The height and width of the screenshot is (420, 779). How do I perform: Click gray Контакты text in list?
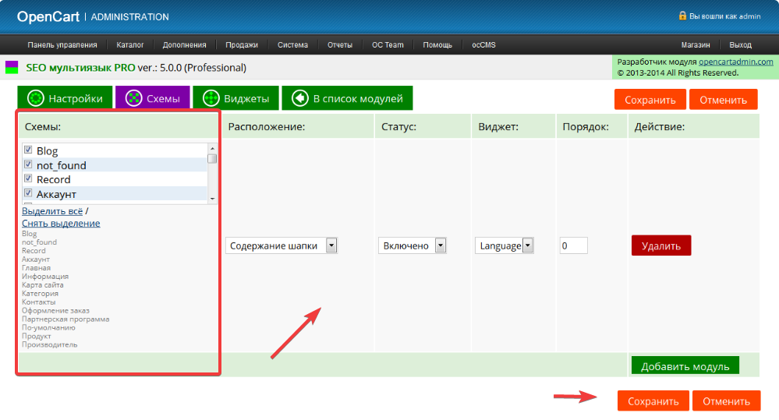tap(38, 302)
